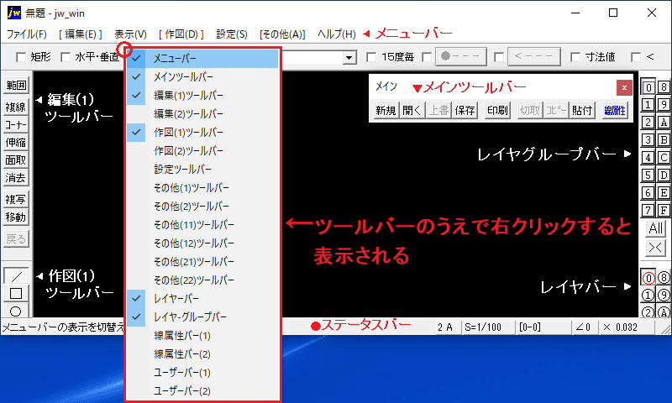This screenshot has height=403, width=672.
Task: Select layer group D in group bar
Action: pos(664,175)
